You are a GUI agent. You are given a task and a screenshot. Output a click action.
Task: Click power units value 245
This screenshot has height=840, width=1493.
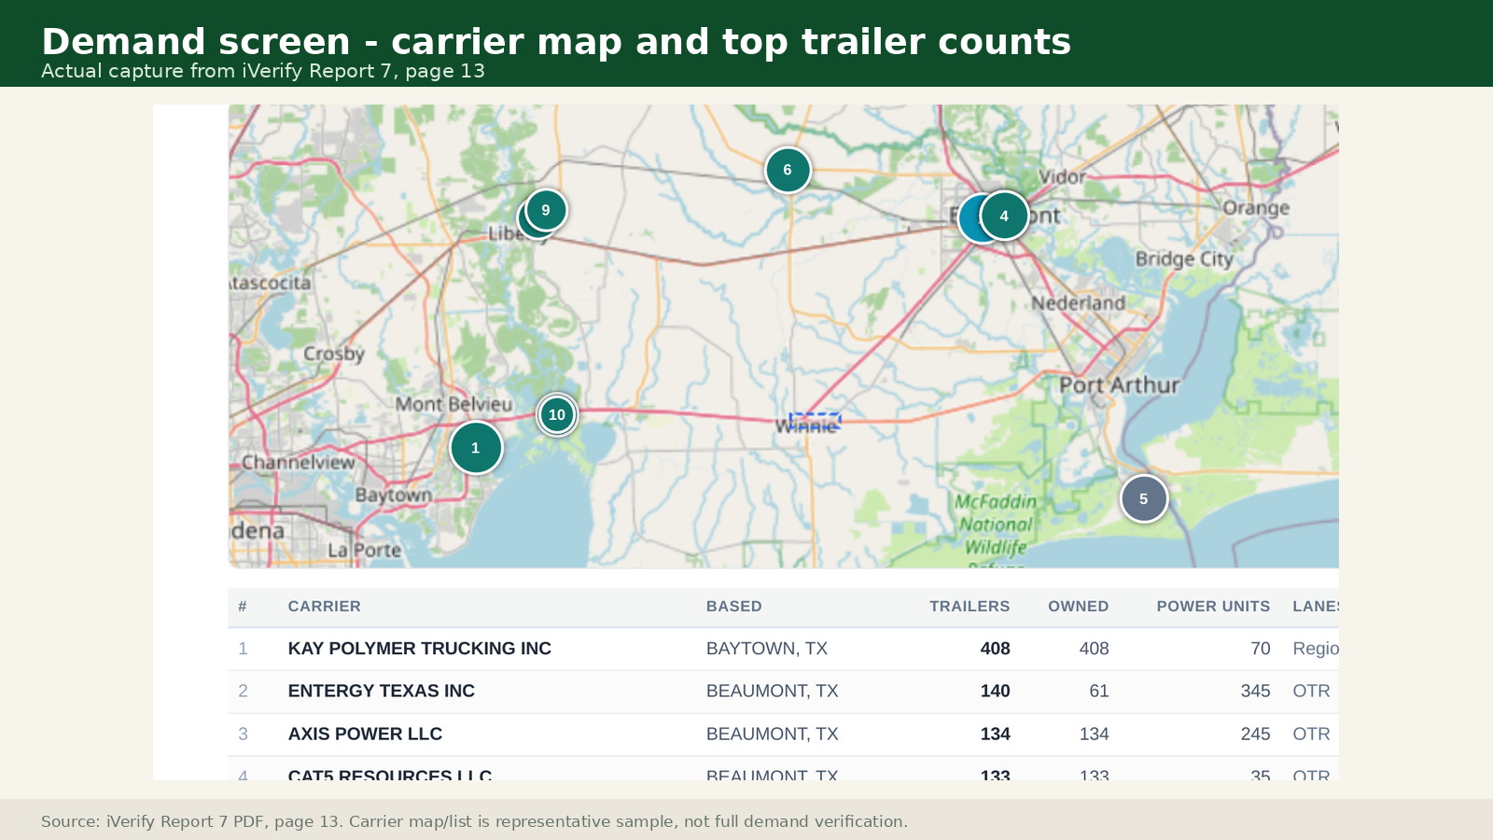tap(1255, 735)
